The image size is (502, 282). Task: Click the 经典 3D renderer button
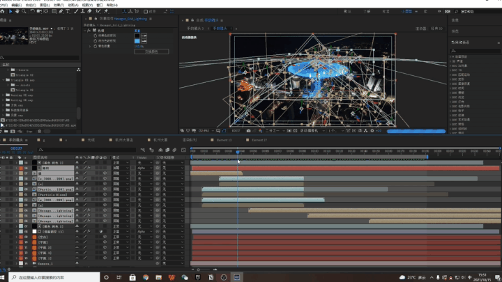point(436,29)
